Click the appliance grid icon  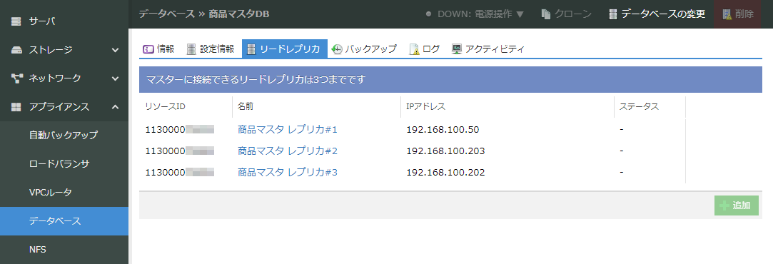(x=16, y=107)
